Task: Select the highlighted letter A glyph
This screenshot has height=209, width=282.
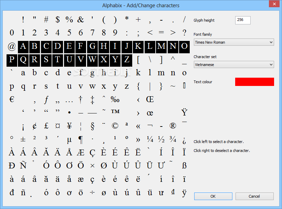Action: pyautogui.click(x=23, y=47)
